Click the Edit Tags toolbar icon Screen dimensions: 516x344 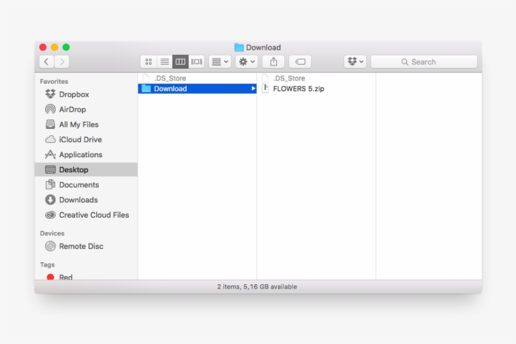coord(300,62)
